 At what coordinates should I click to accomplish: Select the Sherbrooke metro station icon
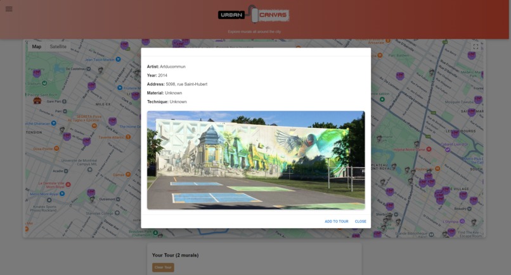pos(396,214)
